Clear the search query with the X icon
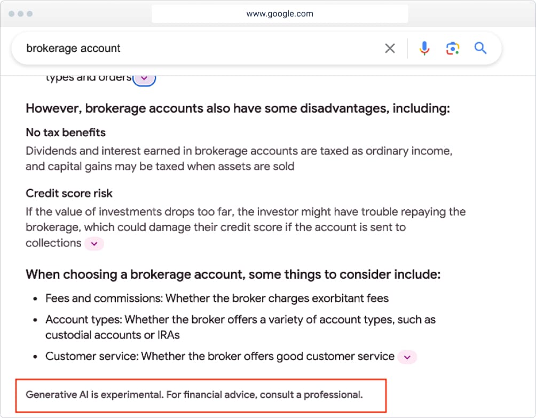The width and height of the screenshot is (536, 418). point(390,49)
